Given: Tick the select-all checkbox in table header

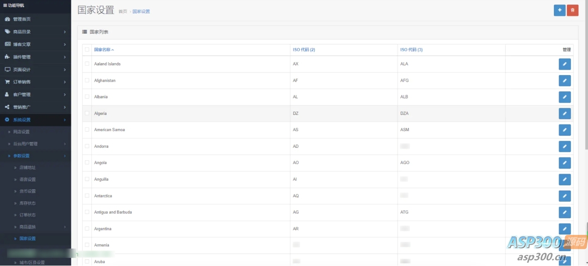Looking at the screenshot, I should (87, 50).
